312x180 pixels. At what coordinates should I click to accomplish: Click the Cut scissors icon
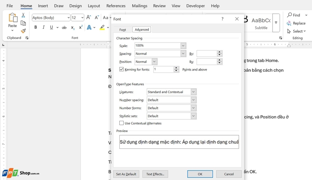click(23, 15)
